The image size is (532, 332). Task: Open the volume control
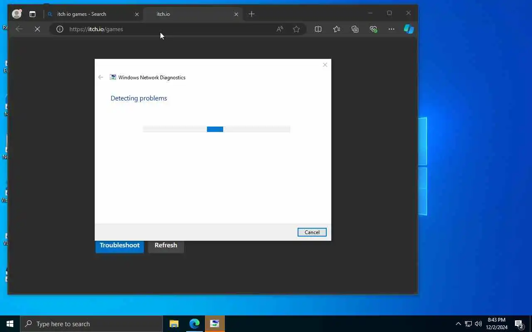pos(478,324)
